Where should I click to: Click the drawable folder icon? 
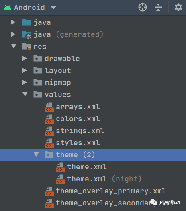tap(38, 58)
